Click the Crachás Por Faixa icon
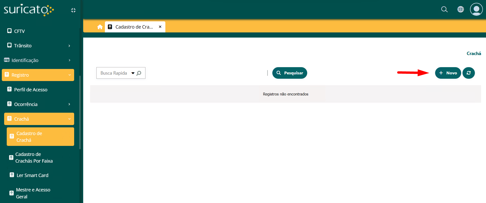Image resolution: width=486 pixels, height=203 pixels. (x=11, y=157)
